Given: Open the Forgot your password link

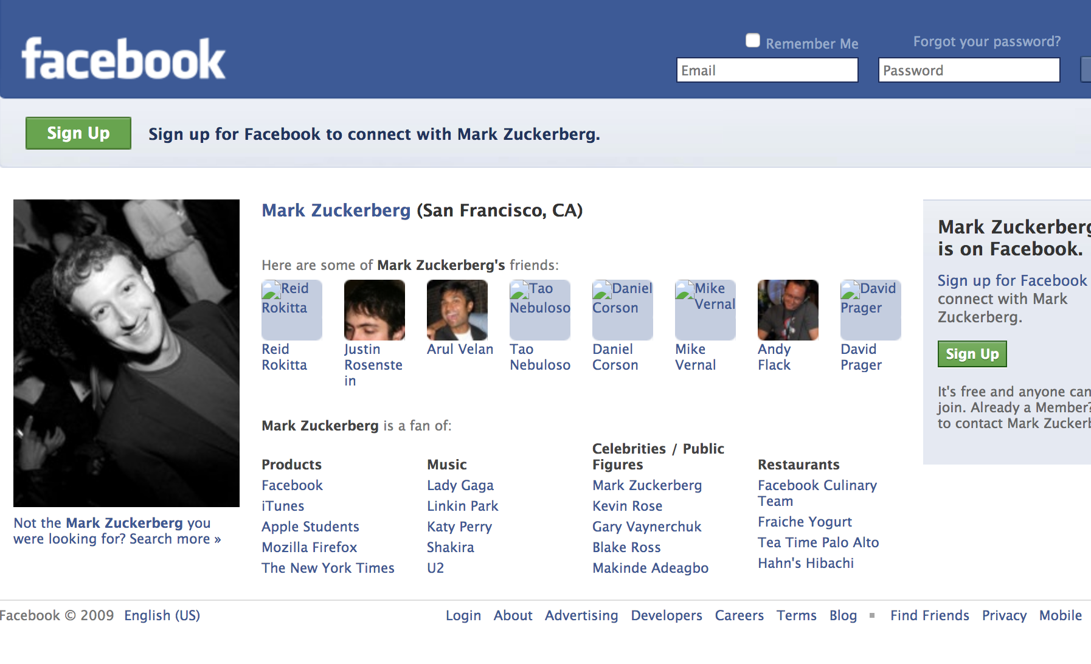Looking at the screenshot, I should 986,41.
